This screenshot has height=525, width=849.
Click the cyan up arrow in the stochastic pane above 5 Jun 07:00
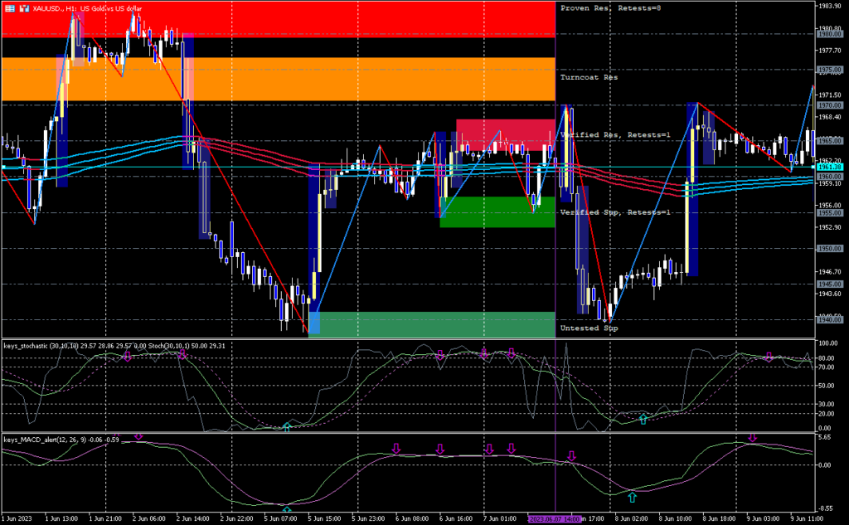(287, 427)
